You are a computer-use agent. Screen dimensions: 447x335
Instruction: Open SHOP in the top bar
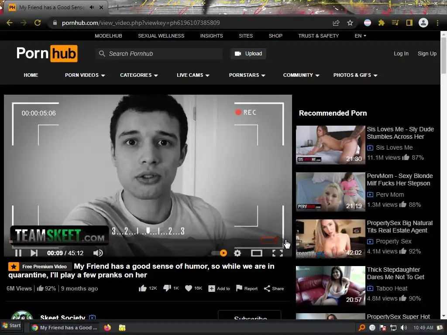tap(275, 36)
